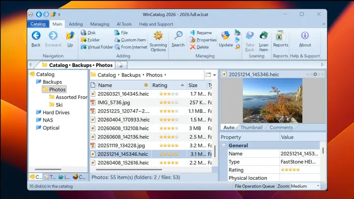Click the Rating stars in Property panel
The width and height of the screenshot is (354, 199).
(x=291, y=170)
